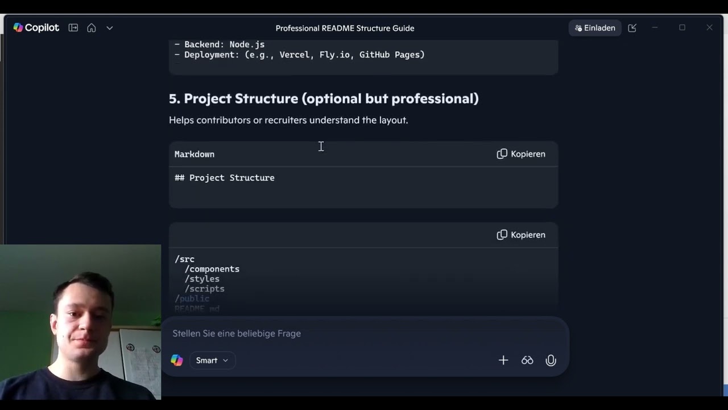Minimize the Copilot window
The width and height of the screenshot is (728, 410).
pyautogui.click(x=655, y=27)
